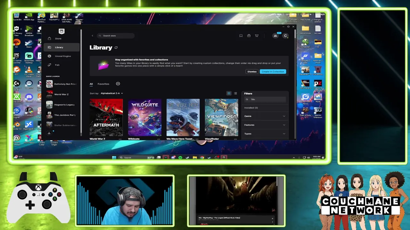Viewport: 410px width, 230px height.
Task: Expand the Genre filter
Action: (x=265, y=116)
